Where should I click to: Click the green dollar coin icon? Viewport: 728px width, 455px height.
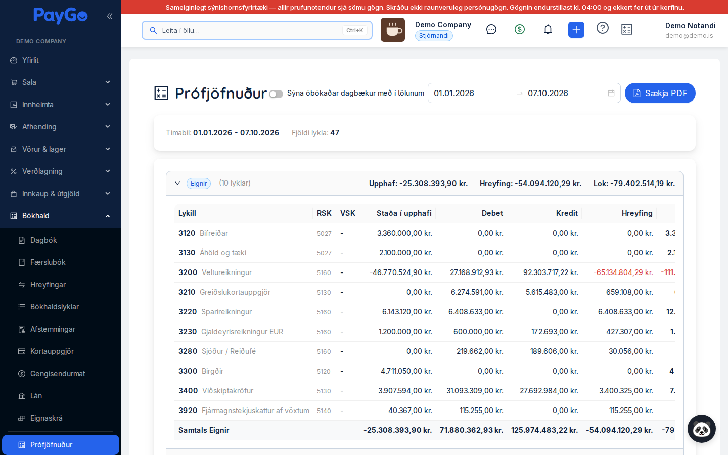click(520, 29)
